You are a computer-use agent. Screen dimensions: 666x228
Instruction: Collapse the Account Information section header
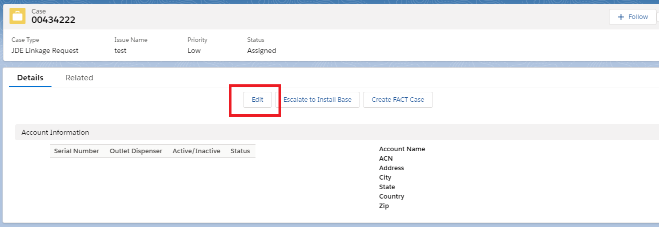coord(55,133)
